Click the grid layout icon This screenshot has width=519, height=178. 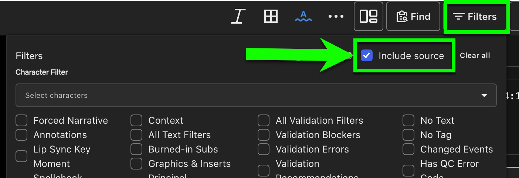pyautogui.click(x=271, y=17)
